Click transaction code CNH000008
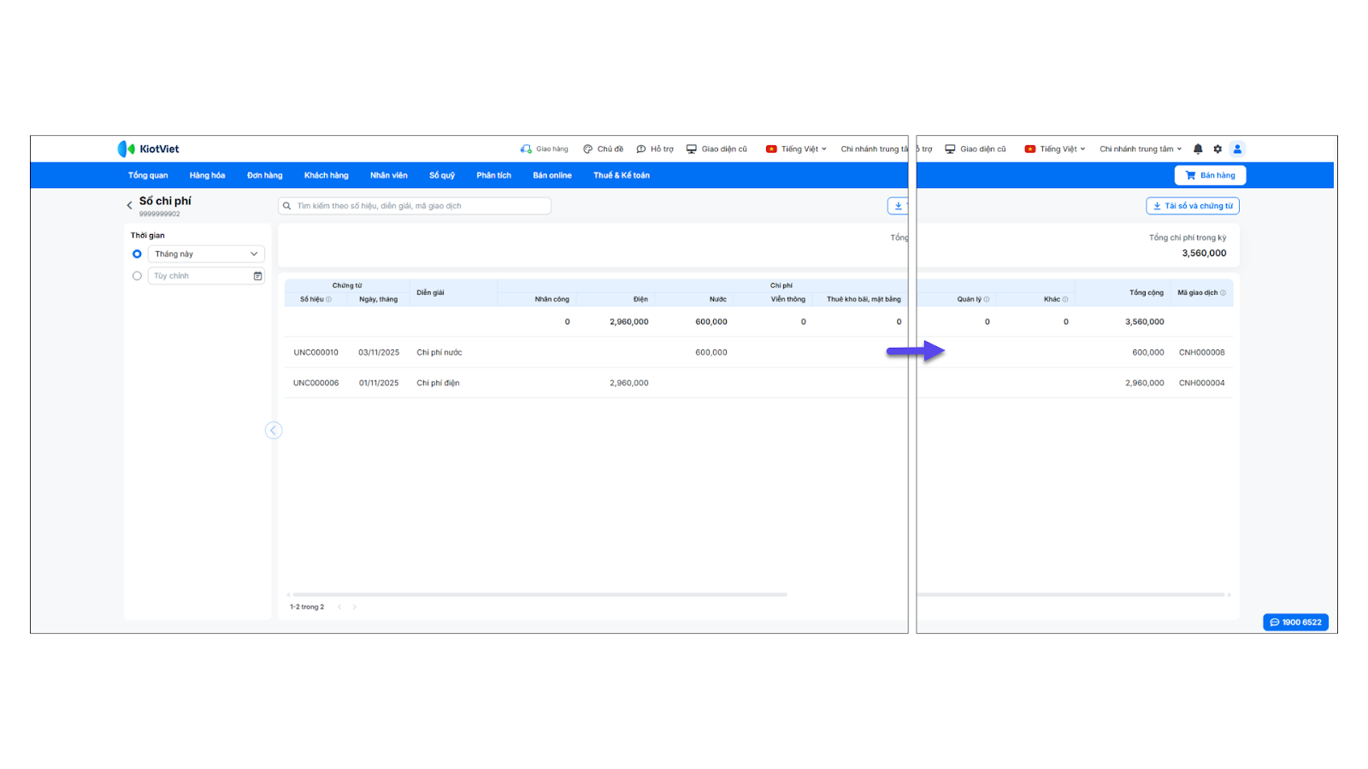The height and width of the screenshot is (769, 1368). tap(1202, 352)
